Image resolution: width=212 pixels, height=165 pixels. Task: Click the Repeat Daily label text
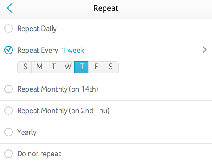point(37,29)
